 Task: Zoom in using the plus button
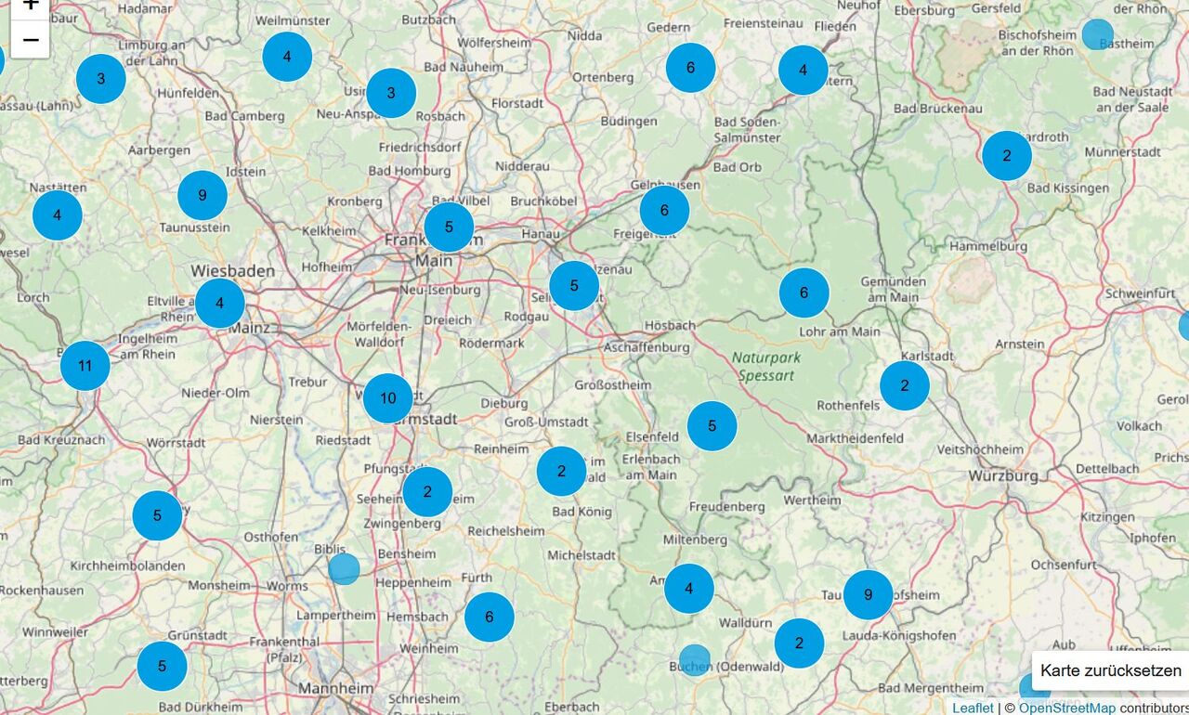coord(30,6)
